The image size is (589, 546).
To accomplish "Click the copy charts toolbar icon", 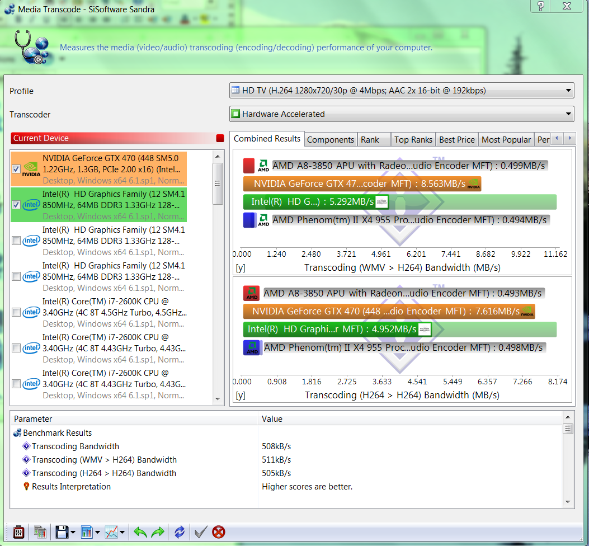I will point(40,531).
